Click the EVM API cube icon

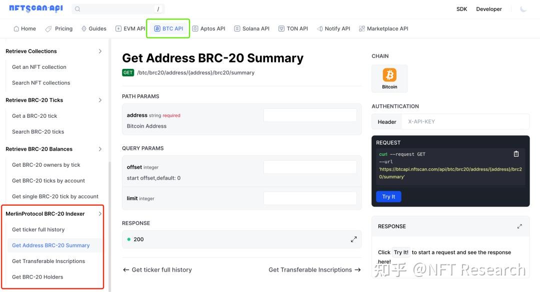click(118, 28)
